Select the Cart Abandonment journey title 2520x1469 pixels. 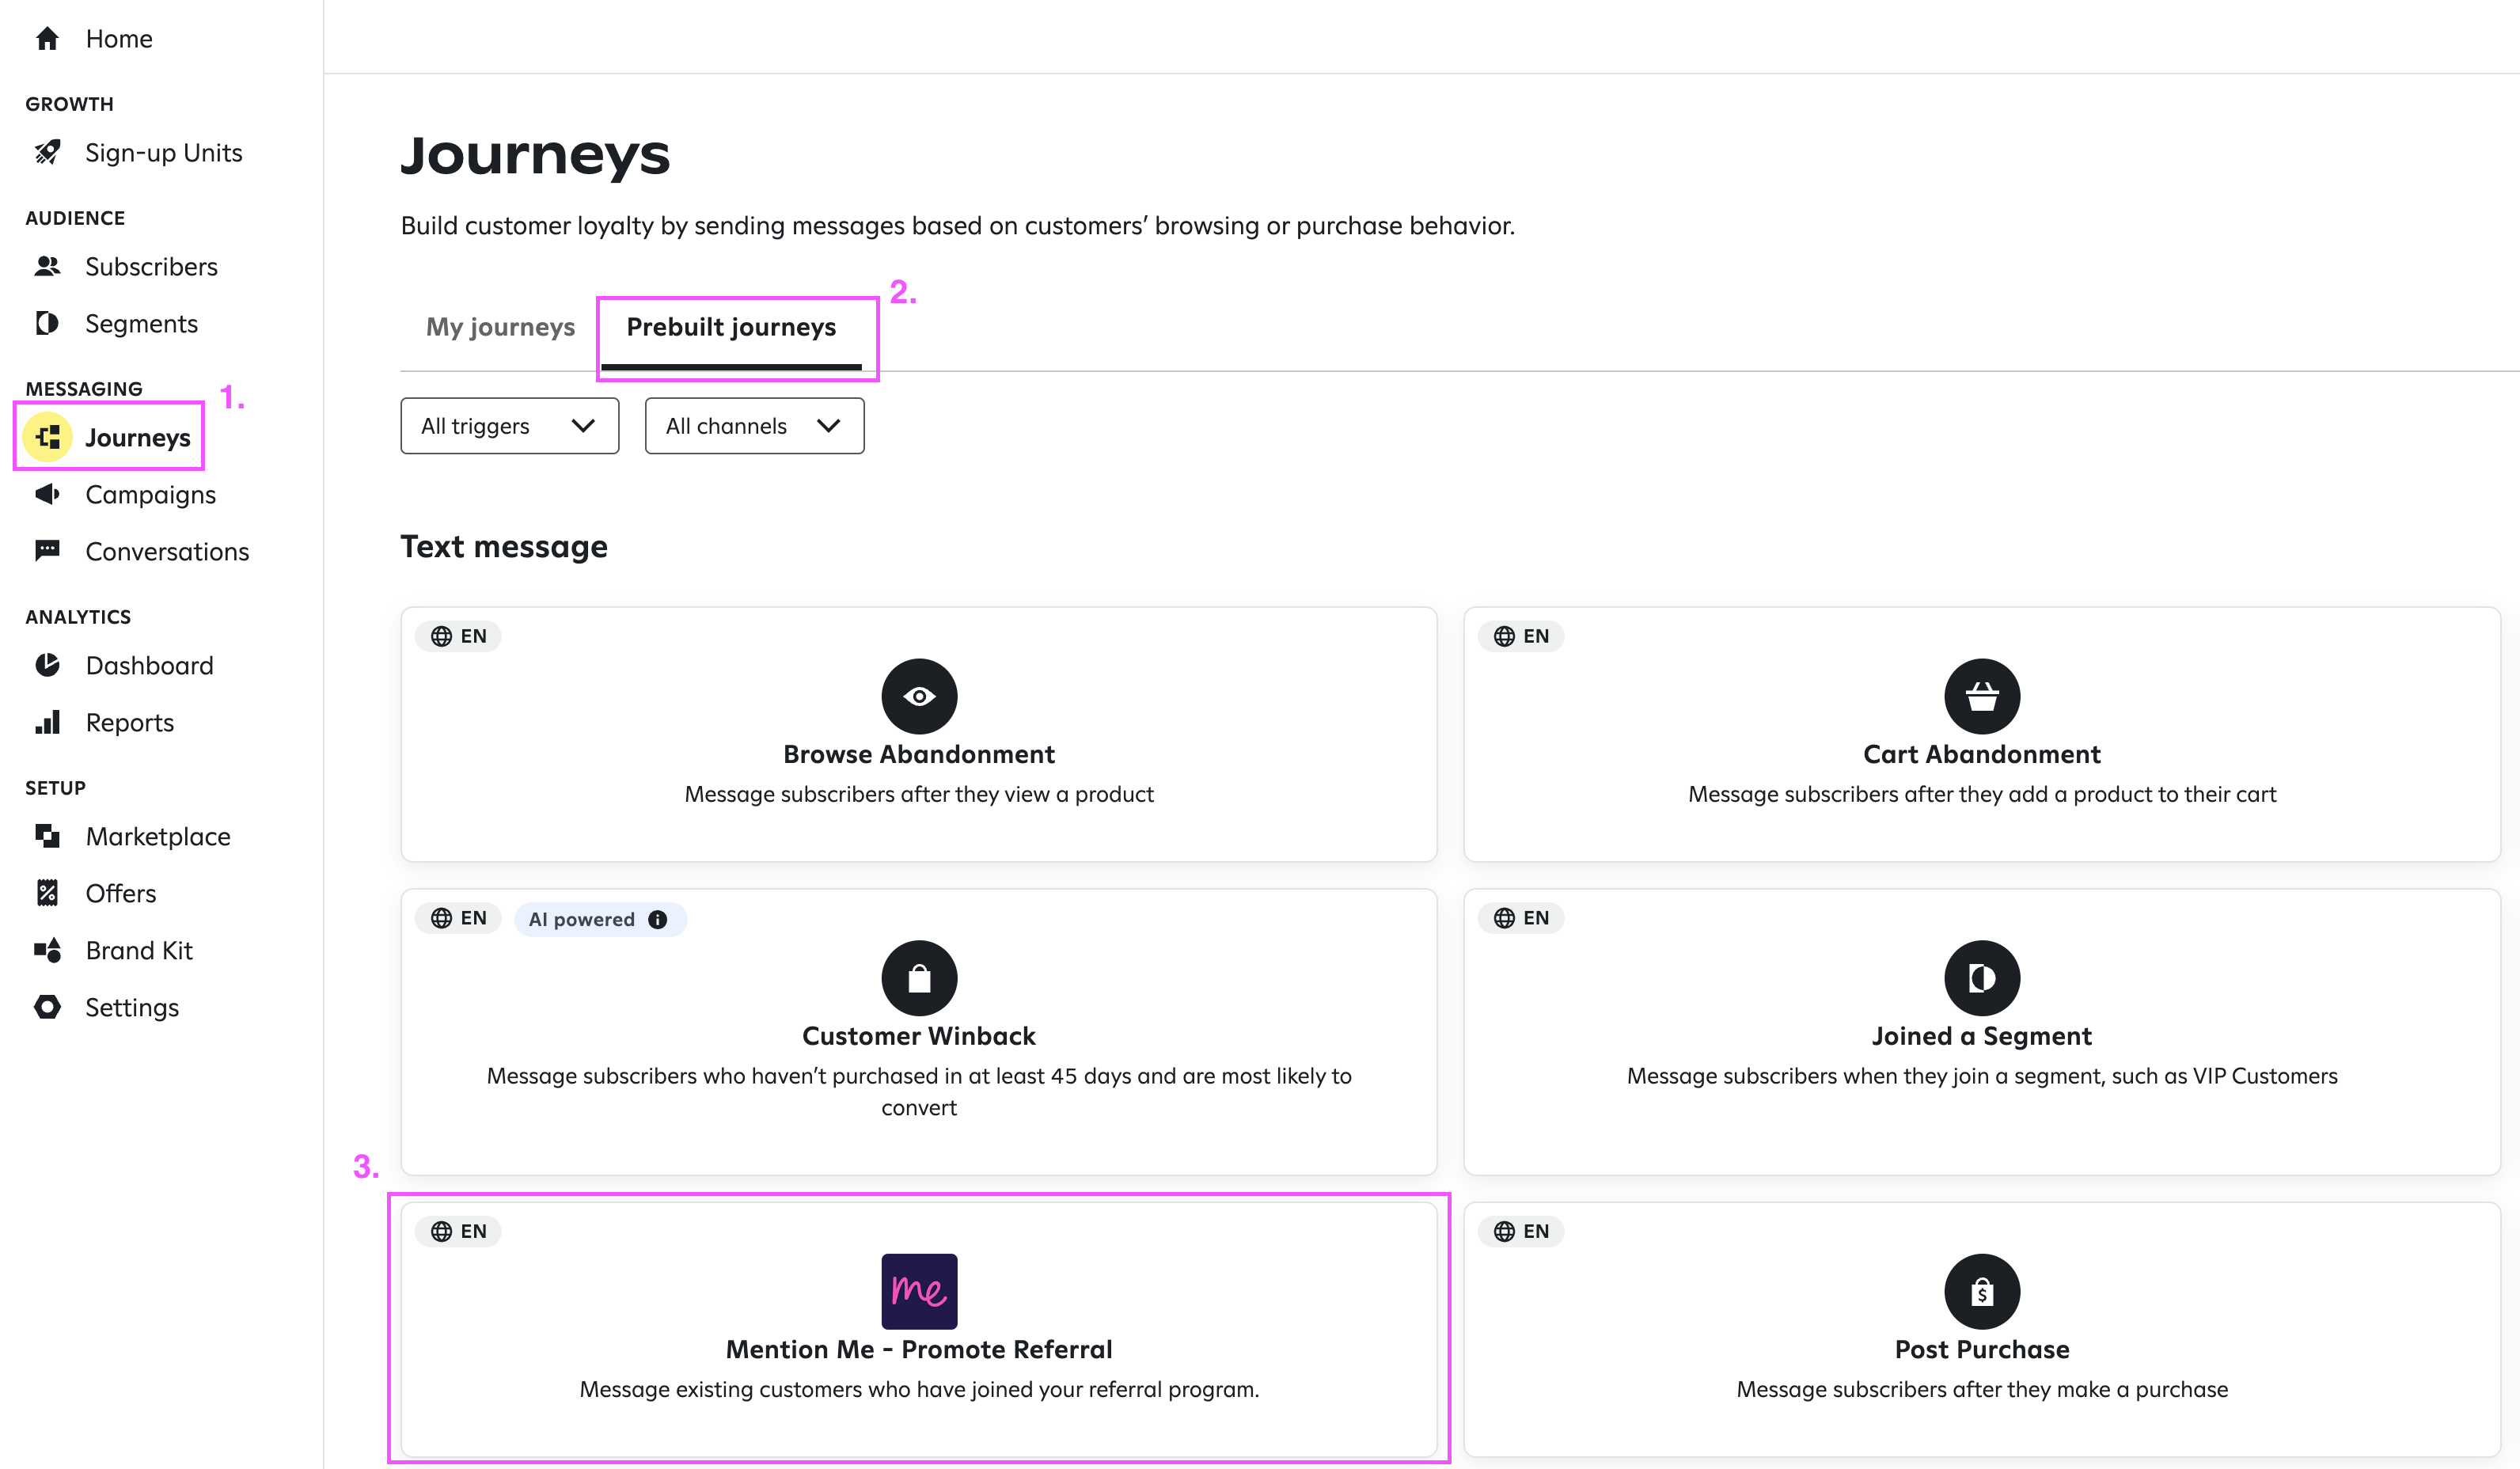point(1982,754)
